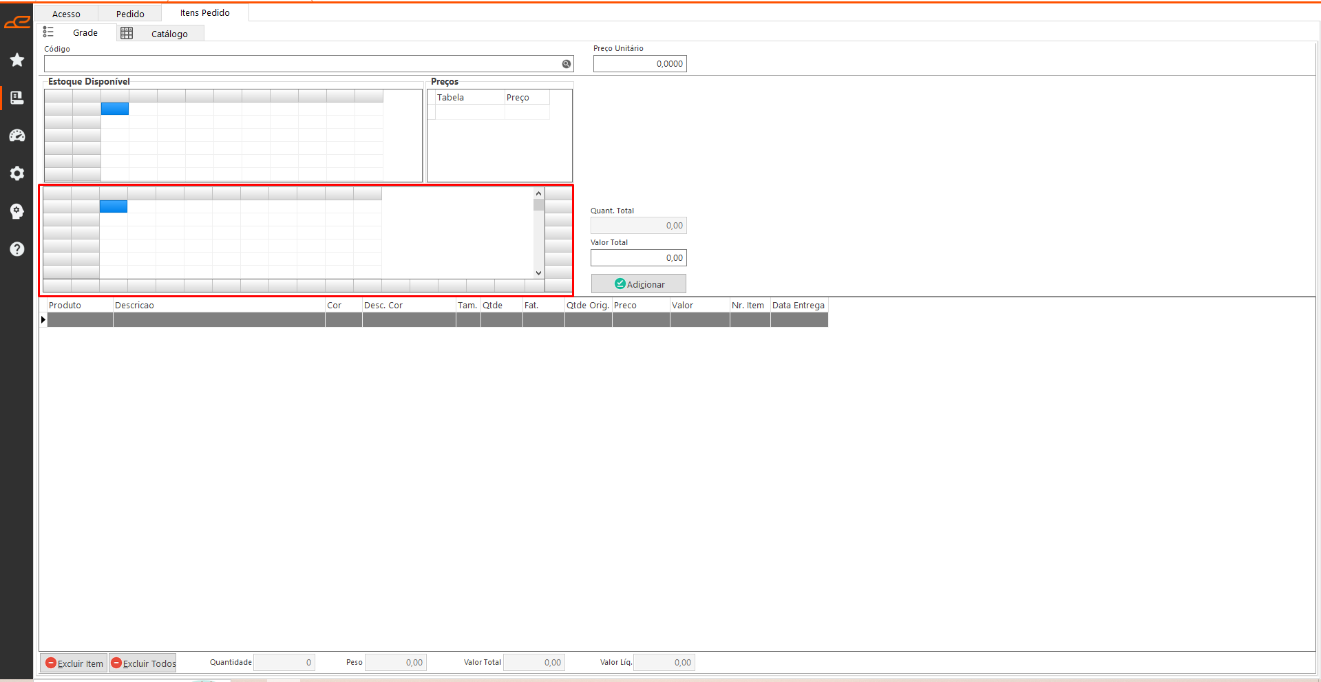Switch to the Pedido tab
Viewport: 1321px width, 682px height.
[130, 14]
